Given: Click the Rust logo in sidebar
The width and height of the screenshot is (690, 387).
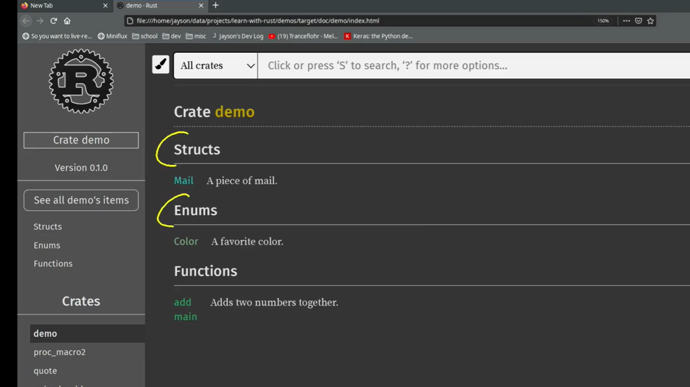Looking at the screenshot, I should click(81, 81).
